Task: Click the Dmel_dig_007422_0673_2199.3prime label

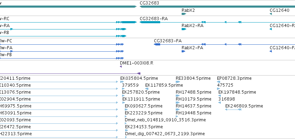Action: coord(165,134)
